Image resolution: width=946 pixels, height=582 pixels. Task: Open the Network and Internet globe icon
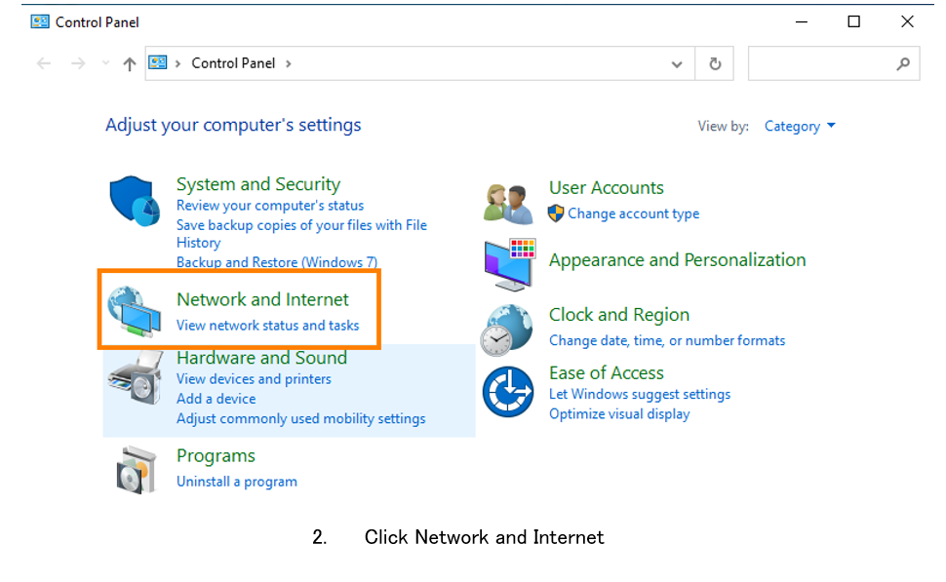(x=134, y=310)
